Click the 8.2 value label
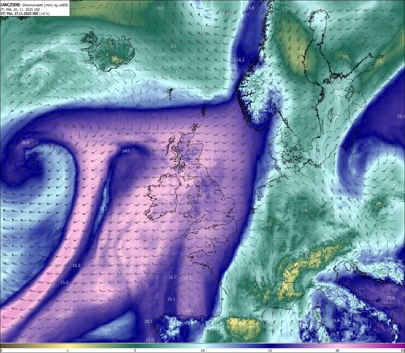 (279, 216)
